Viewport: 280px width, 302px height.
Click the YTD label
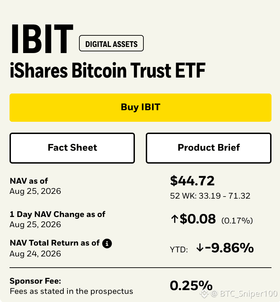[x=179, y=250]
